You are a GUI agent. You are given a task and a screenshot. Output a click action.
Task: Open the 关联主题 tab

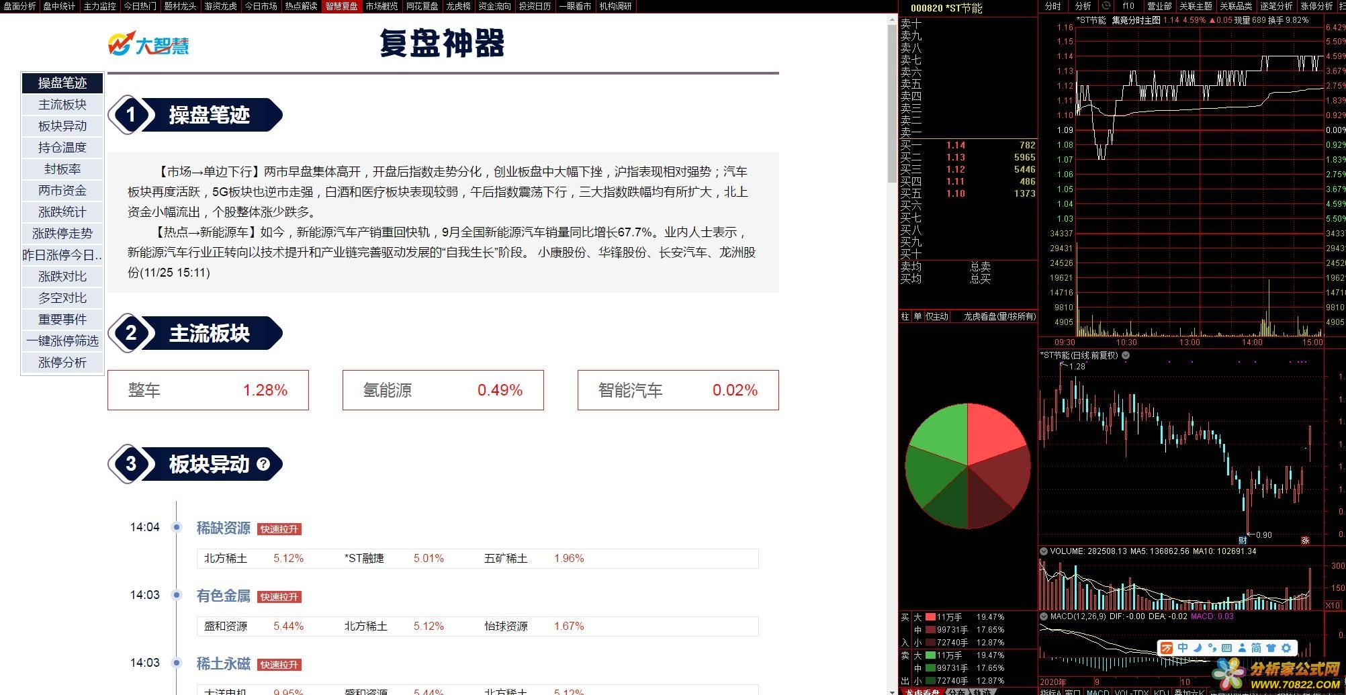[x=1196, y=6]
